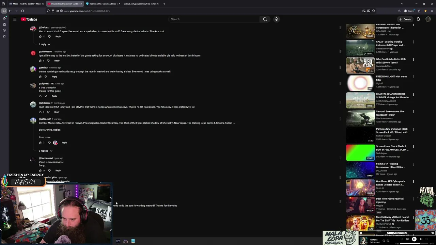Click the YouTube search magnifier button
The width and height of the screenshot is (436, 245).
[265, 19]
